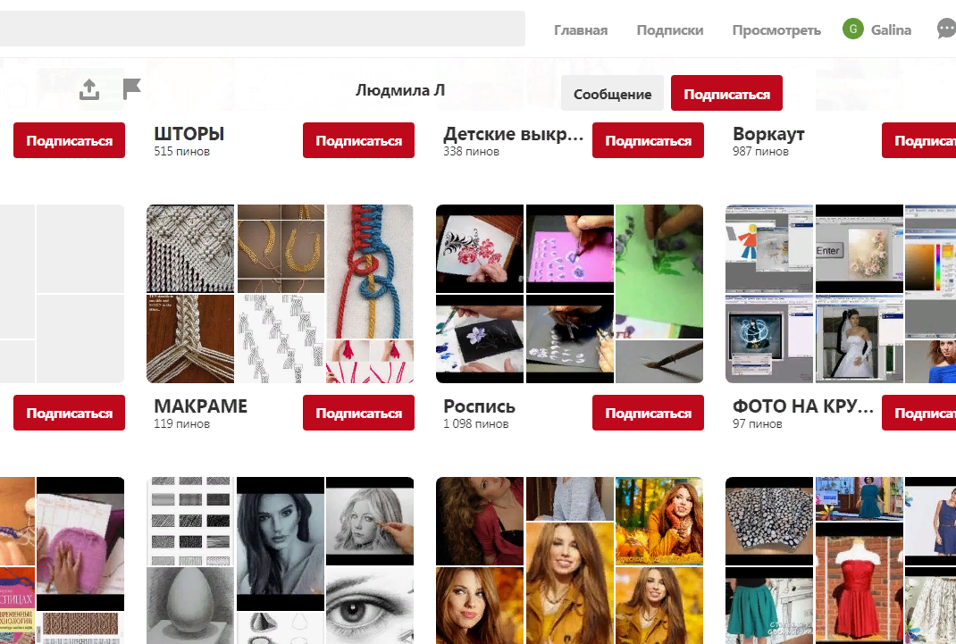Click 97 пинов count text
956x644 pixels.
click(758, 423)
